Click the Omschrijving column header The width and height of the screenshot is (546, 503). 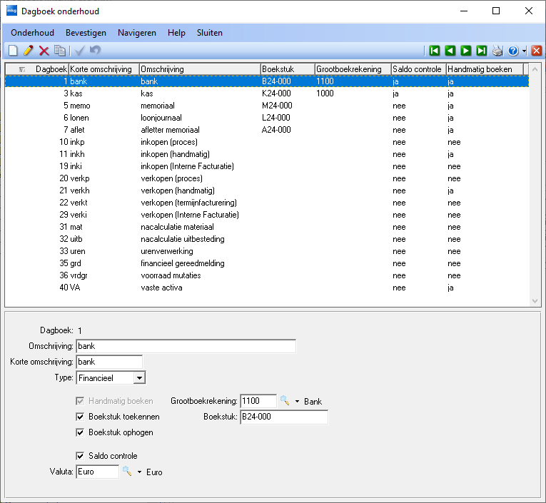[x=200, y=69]
